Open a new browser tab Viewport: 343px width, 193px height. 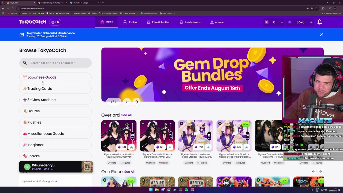point(103,3)
